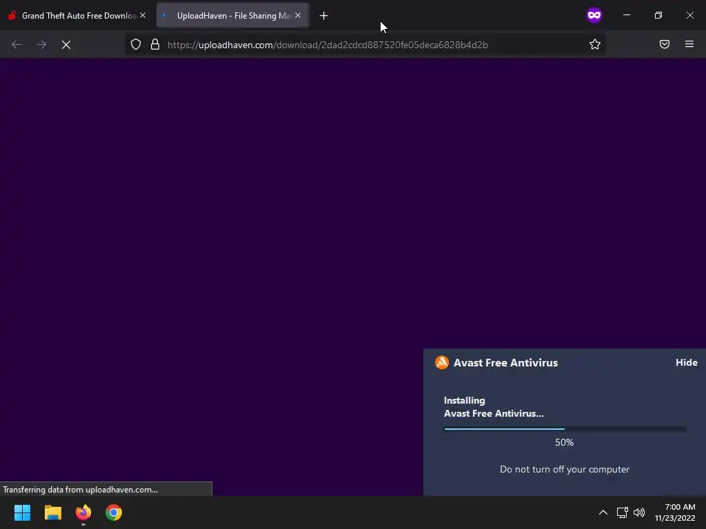This screenshot has width=706, height=529.
Task: Open Firefox application menu
Action: (689, 44)
